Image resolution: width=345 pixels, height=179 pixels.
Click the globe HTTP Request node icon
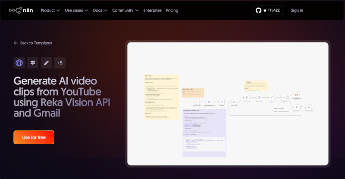click(x=19, y=63)
